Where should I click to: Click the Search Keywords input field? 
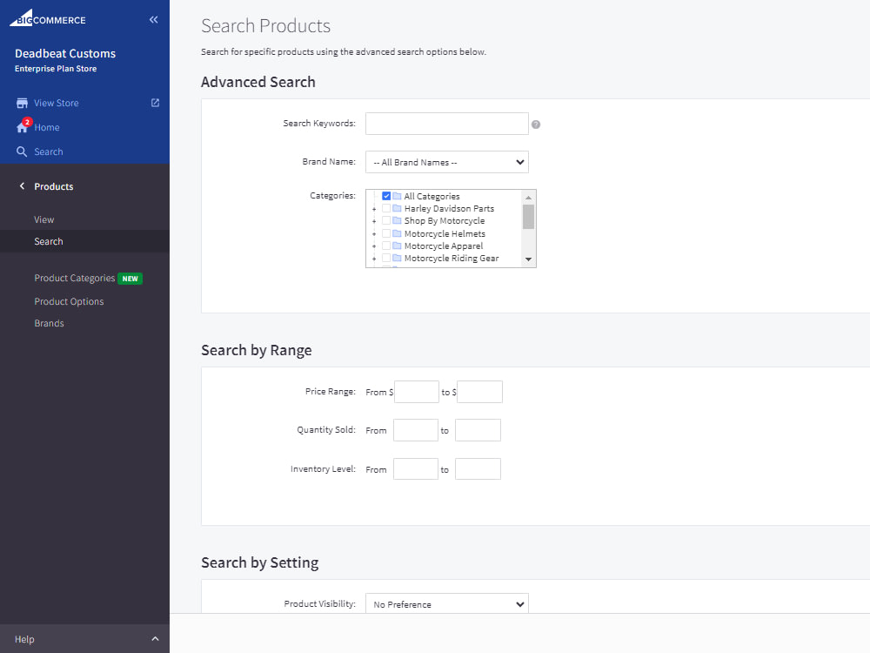(x=446, y=124)
